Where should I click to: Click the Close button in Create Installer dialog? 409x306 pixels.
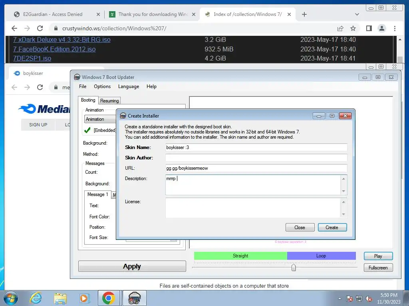[x=300, y=228]
